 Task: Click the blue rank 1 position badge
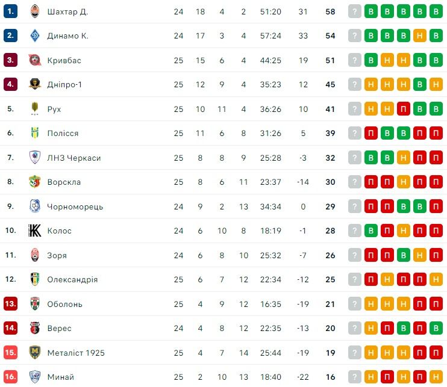10,11
